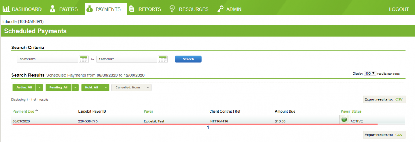Click the LOGOUT link
Viewport: 415px width, 142px height.
399,9
